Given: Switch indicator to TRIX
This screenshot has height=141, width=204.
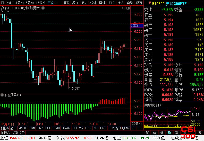Looking at the screenshot, I should (56, 128).
